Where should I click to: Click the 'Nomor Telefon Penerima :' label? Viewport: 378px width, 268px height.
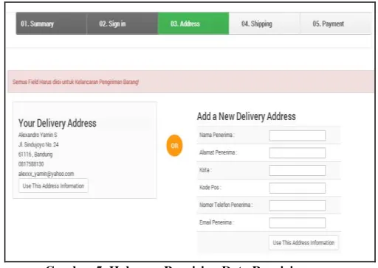pyautogui.click(x=226, y=205)
